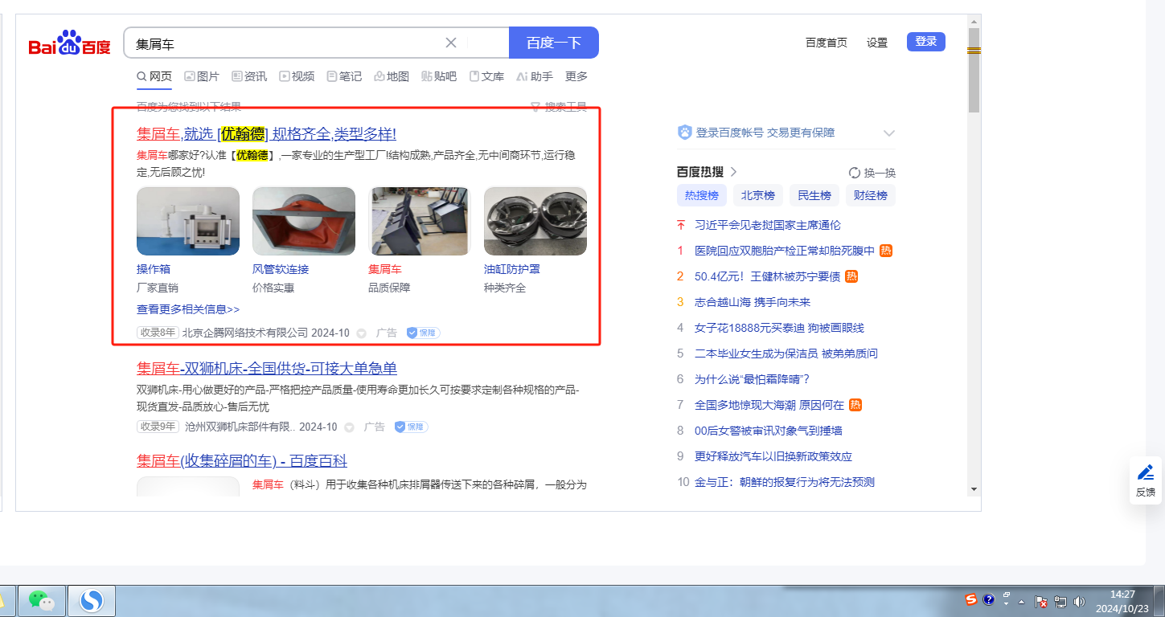Open Sogou browser from the taskbar
Viewport: 1165px width, 617px height.
pyautogui.click(x=92, y=600)
